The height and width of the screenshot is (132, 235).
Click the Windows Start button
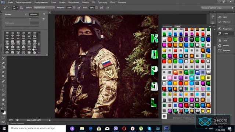(x=4, y=129)
